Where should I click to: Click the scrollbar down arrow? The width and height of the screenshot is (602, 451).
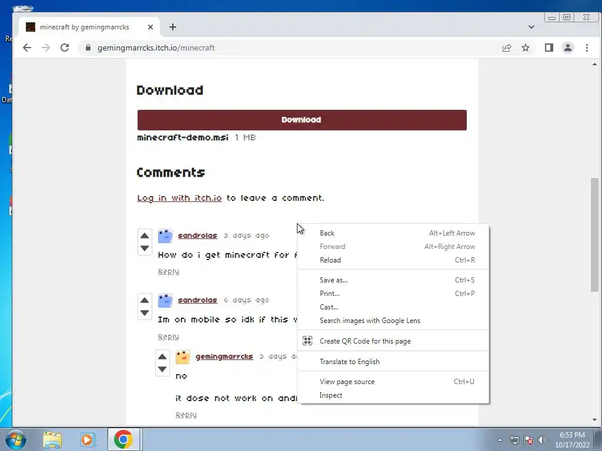pos(594,420)
